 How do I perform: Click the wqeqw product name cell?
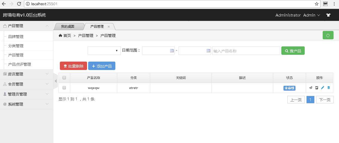94,88
